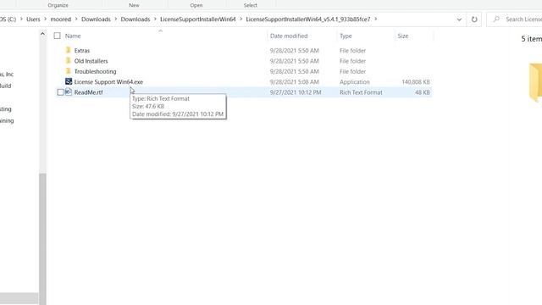542x305 pixels.
Task: Select the License Support Win64.exe application icon
Action: (69, 81)
